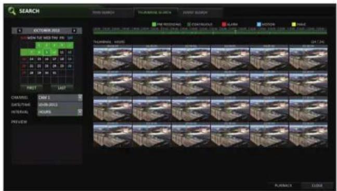The width and height of the screenshot is (337, 191).
Task: Select October 14 in the calendar
Action: [x=32, y=59]
